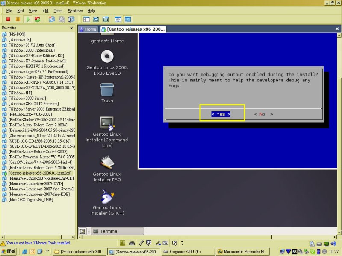Image resolution: width=342 pixels, height=256 pixels.
Task: Suspend the virtual machine with pause icon
Action: coord(18,19)
